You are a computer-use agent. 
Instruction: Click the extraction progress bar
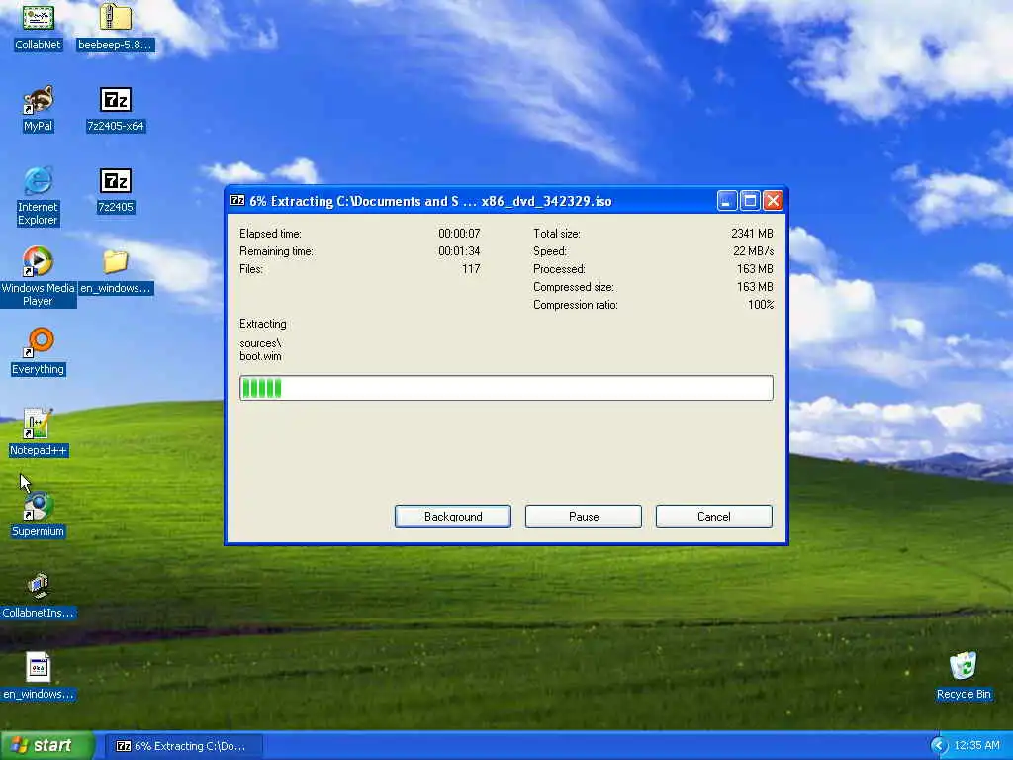pyautogui.click(x=506, y=388)
